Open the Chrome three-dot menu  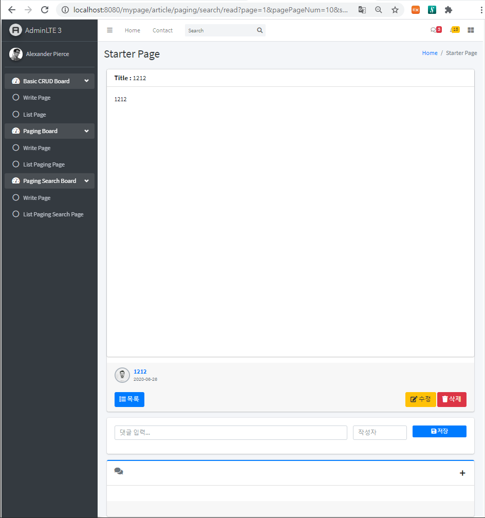(481, 10)
